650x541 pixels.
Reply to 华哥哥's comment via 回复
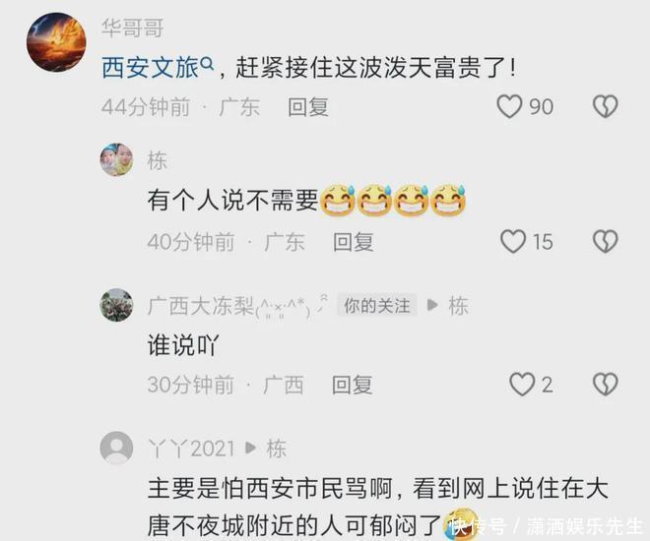pos(308,107)
